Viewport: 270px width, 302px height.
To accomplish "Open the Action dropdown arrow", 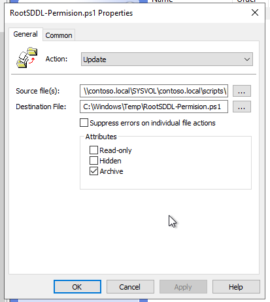I will (x=247, y=59).
